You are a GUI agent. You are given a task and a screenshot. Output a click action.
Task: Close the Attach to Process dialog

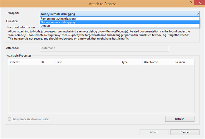click(x=198, y=4)
